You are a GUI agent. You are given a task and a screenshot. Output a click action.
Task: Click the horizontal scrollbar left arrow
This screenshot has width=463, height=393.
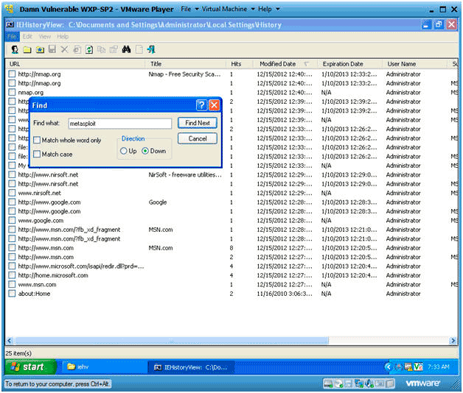tap(10, 341)
